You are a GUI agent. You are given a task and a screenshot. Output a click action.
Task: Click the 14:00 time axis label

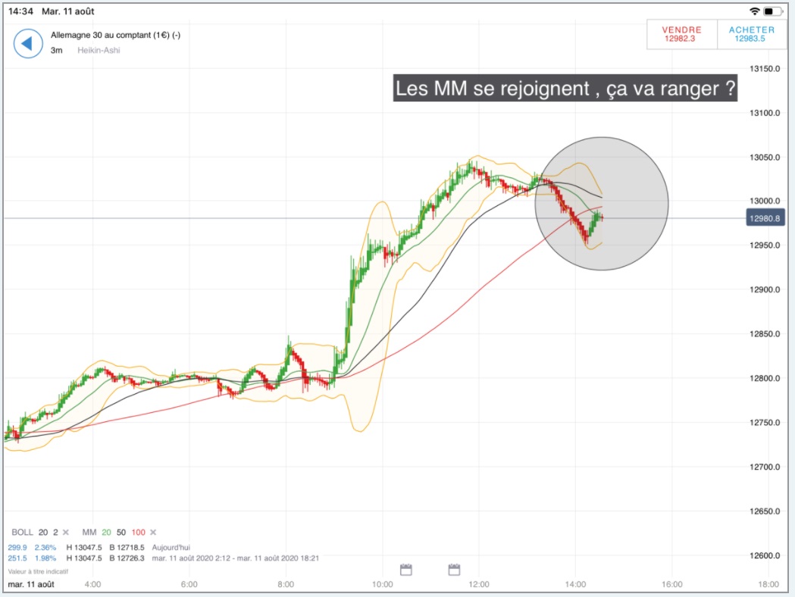click(575, 584)
